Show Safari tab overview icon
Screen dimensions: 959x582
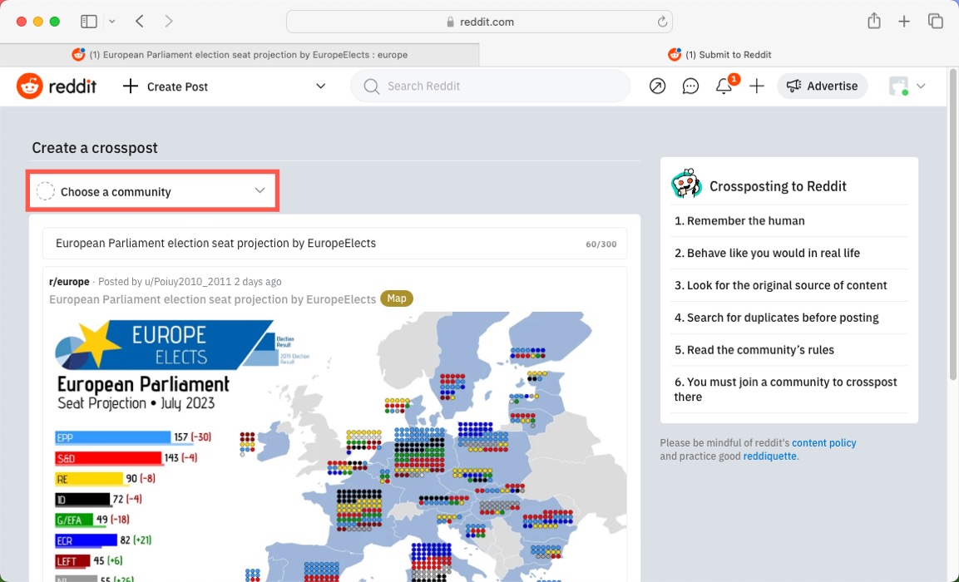point(936,22)
